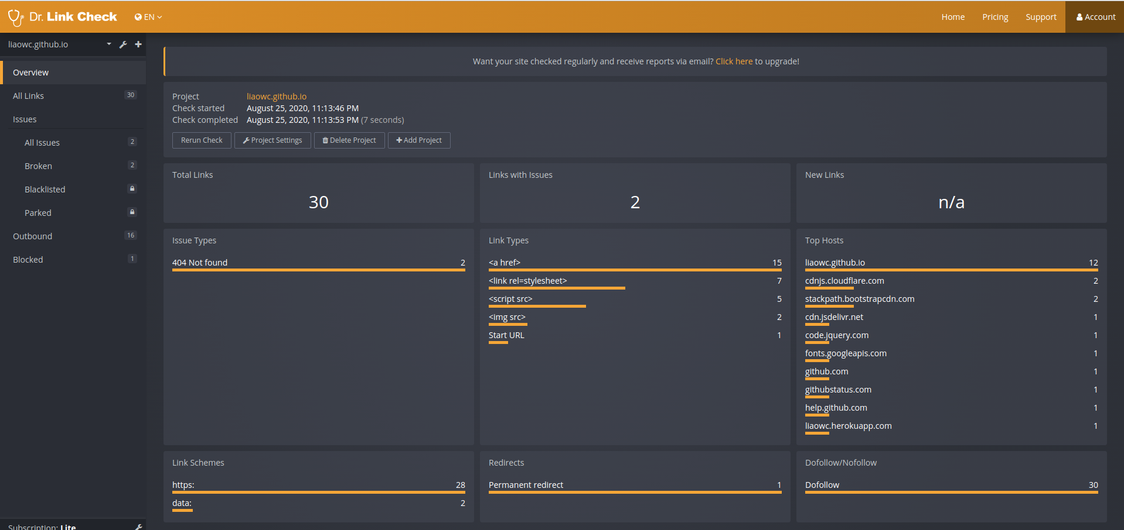Click the lock icon next to Blacklisted

coord(132,189)
